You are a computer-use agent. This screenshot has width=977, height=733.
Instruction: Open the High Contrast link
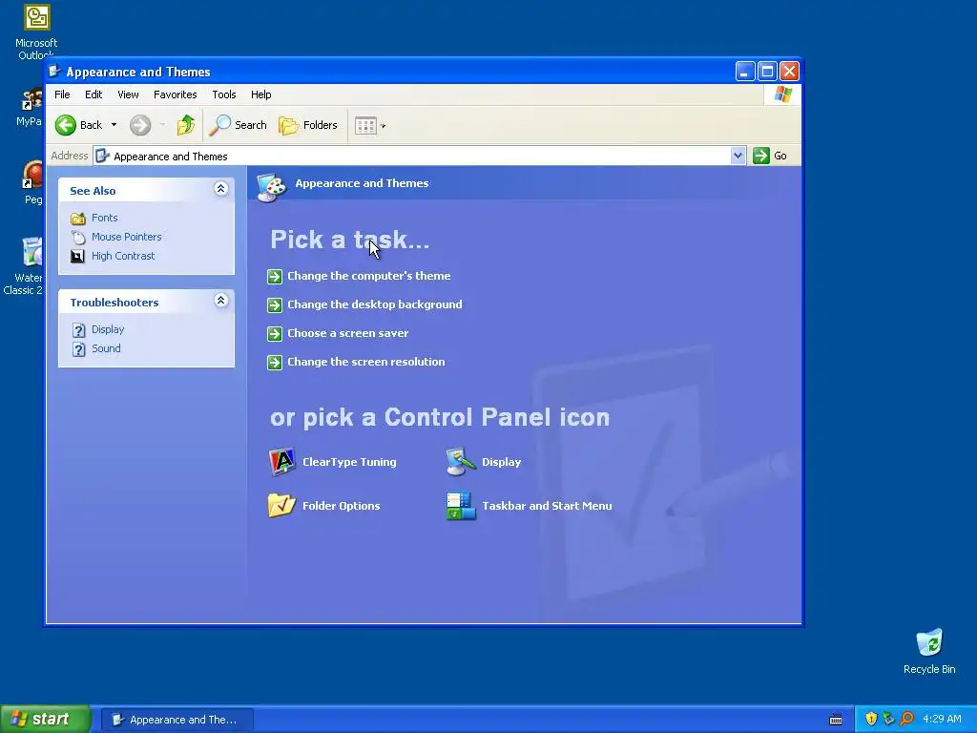(x=123, y=256)
